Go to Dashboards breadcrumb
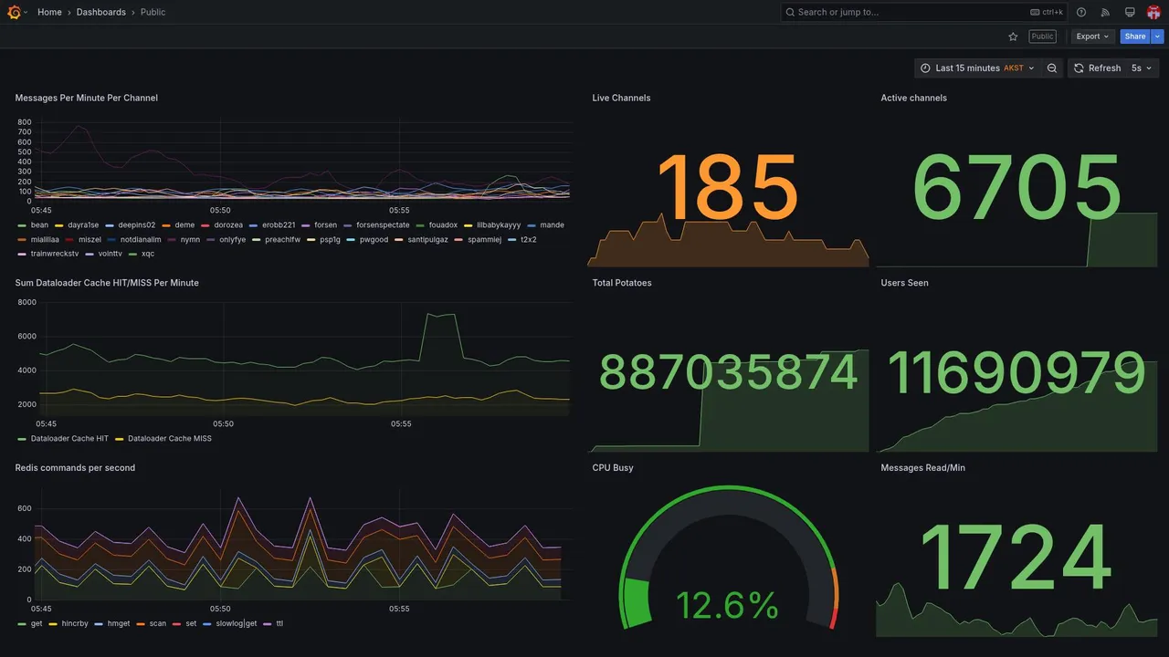This screenshot has height=657, width=1169. 101,12
